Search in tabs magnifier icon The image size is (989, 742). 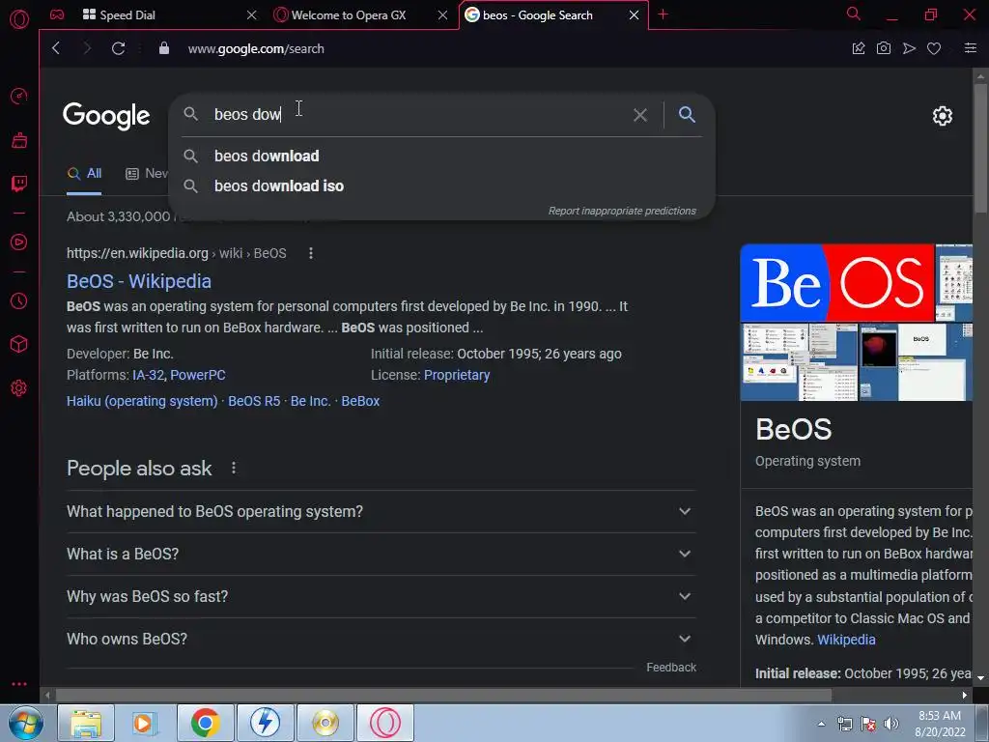click(x=854, y=14)
